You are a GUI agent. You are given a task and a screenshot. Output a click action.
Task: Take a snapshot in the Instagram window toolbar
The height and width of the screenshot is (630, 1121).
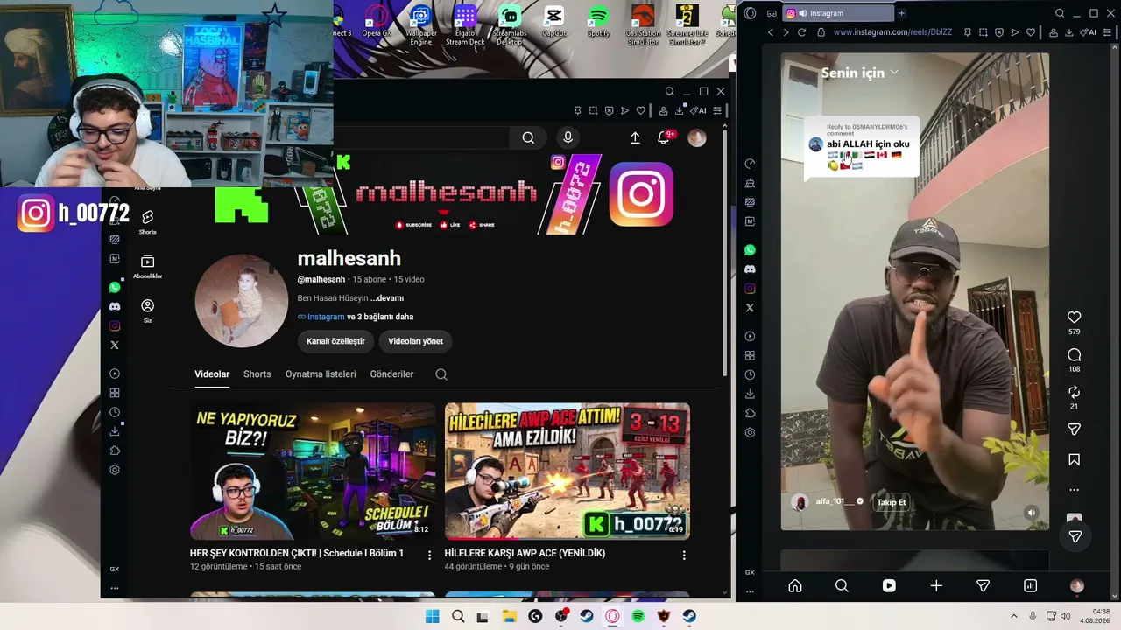(x=983, y=32)
